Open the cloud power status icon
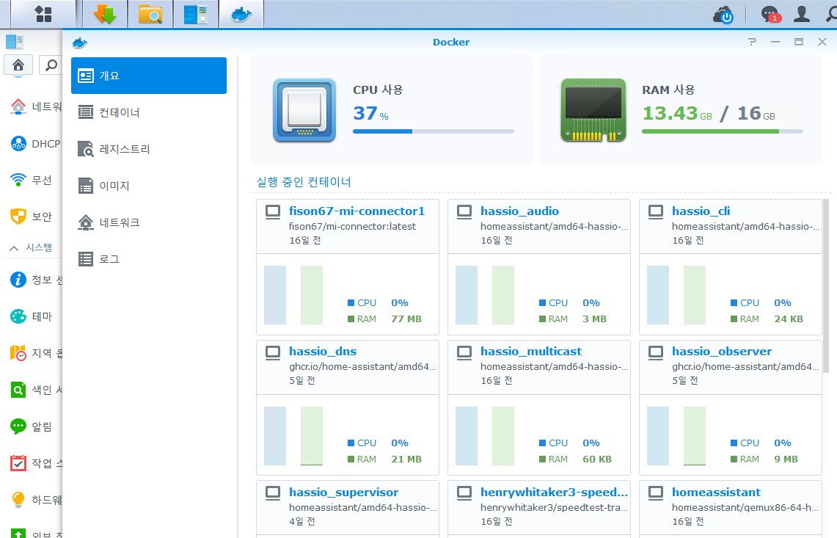Screen dimensions: 837x538 [x=723, y=15]
